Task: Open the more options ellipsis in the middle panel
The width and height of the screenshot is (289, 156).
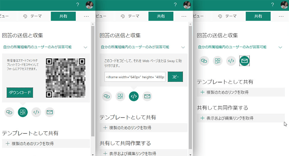Action: pyautogui.click(x=184, y=16)
